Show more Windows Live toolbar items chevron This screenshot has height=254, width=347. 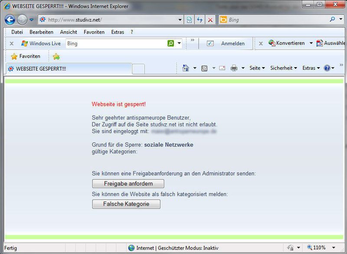pyautogui.click(x=193, y=40)
